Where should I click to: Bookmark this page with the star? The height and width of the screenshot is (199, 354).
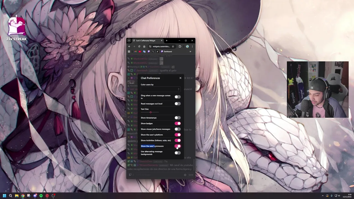click(173, 46)
